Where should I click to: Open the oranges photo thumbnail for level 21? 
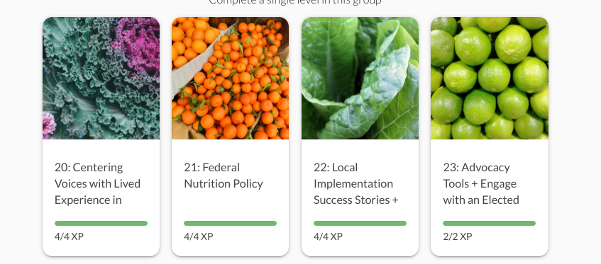click(x=231, y=78)
